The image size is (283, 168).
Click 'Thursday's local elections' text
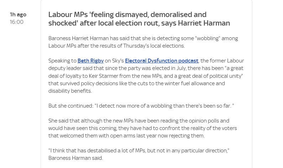coord(154,46)
